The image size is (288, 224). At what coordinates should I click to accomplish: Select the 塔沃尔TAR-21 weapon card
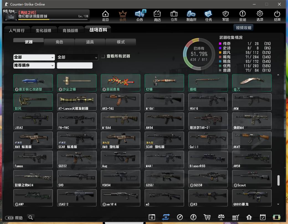pos(208,121)
